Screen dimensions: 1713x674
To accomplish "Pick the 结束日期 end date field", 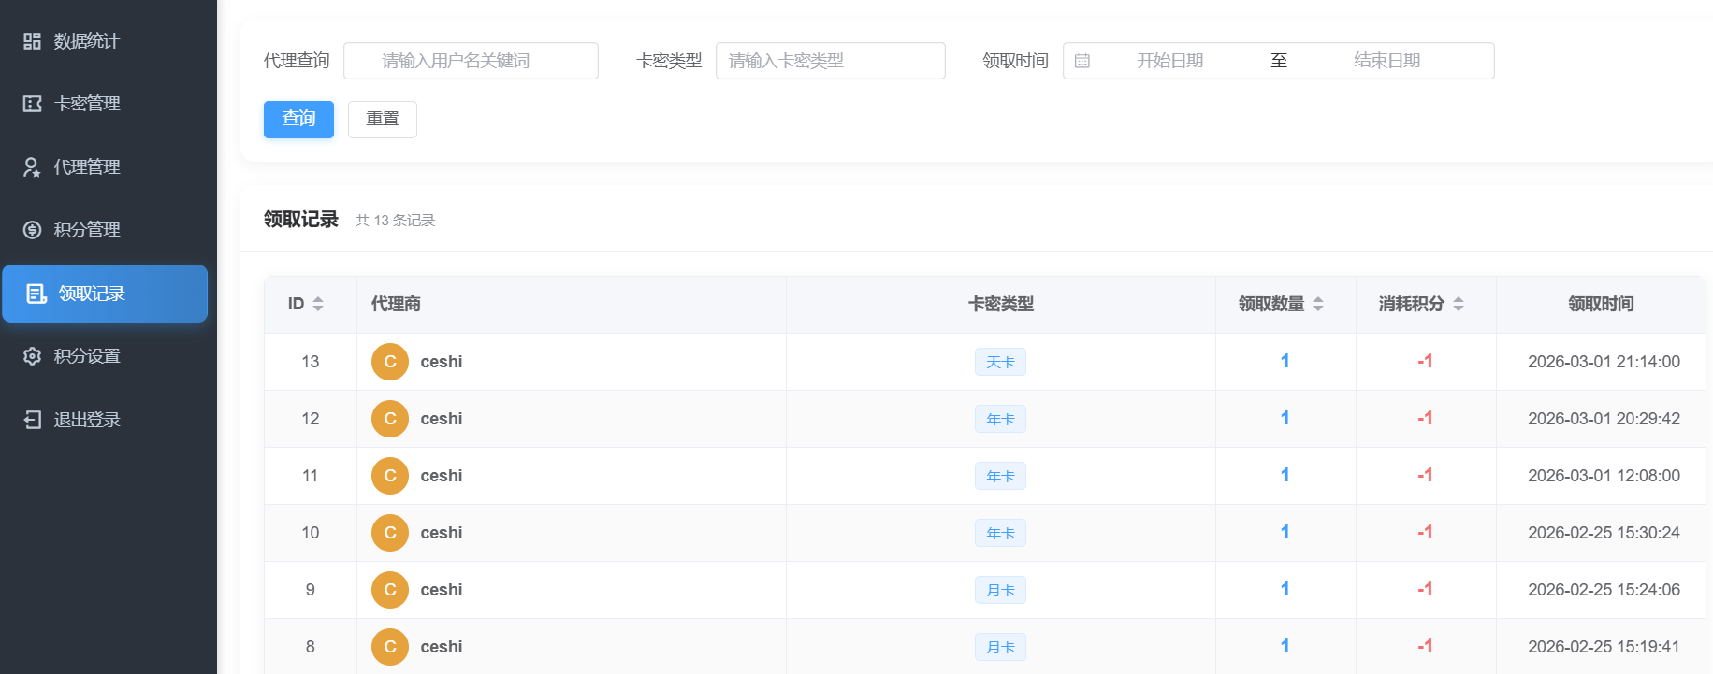I will [x=1386, y=61].
